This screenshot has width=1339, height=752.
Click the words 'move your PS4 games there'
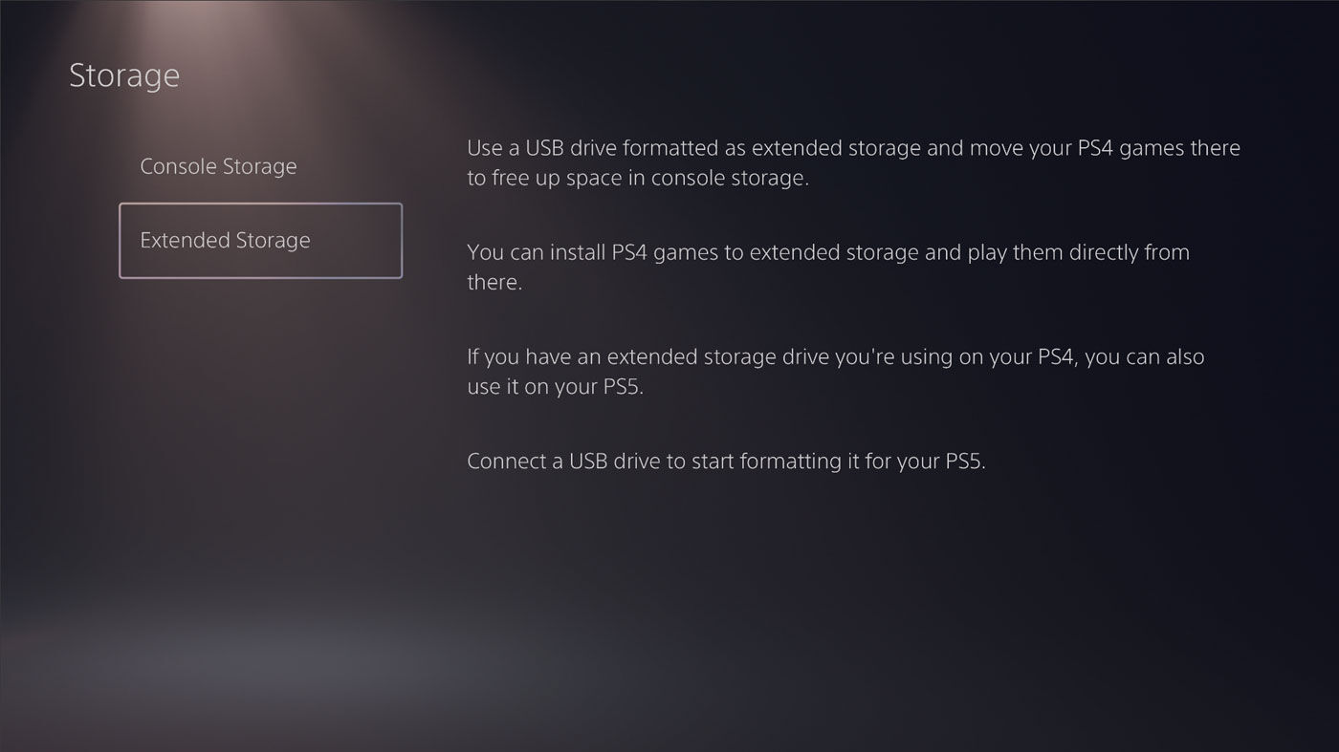pos(1105,148)
